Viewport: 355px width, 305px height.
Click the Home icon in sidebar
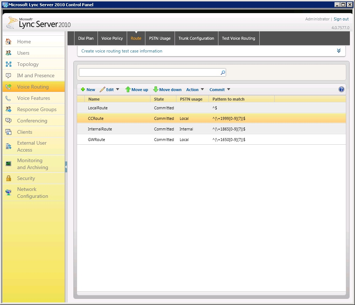[x=8, y=42]
